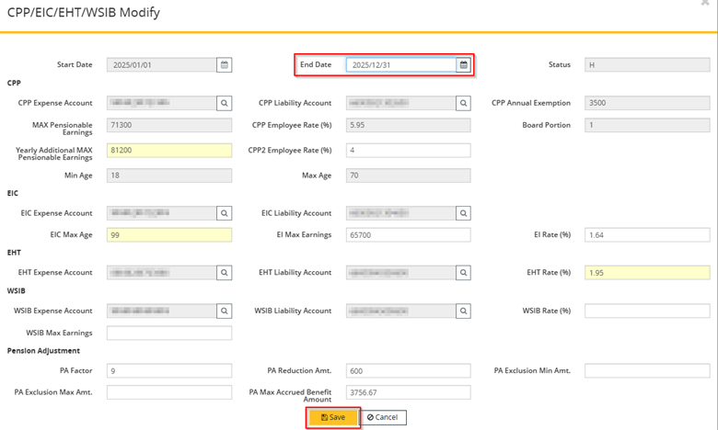Edit the PA Reduction Amt. field
The width and height of the screenshot is (718, 430).
[x=408, y=371]
